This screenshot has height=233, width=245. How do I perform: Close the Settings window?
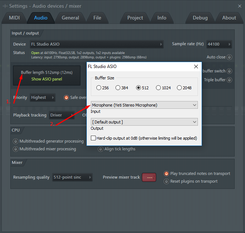(x=239, y=6)
